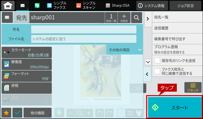Open フォーマット PDF setting
This screenshot has width=203, height=119.
(x=27, y=76)
